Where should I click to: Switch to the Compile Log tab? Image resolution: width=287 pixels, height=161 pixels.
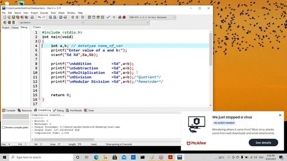(x=43, y=110)
